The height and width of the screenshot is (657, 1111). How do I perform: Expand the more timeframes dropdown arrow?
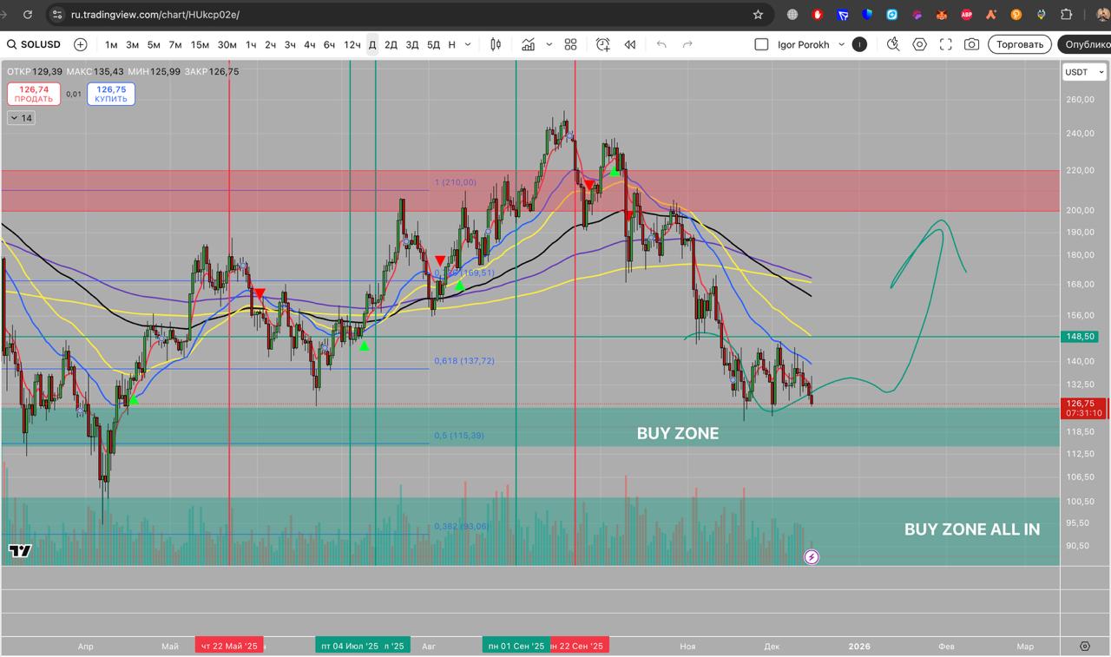pyautogui.click(x=469, y=44)
